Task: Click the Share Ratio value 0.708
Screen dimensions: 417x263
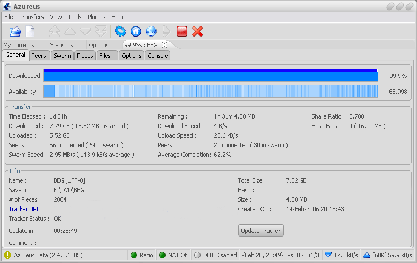Action: (x=357, y=116)
